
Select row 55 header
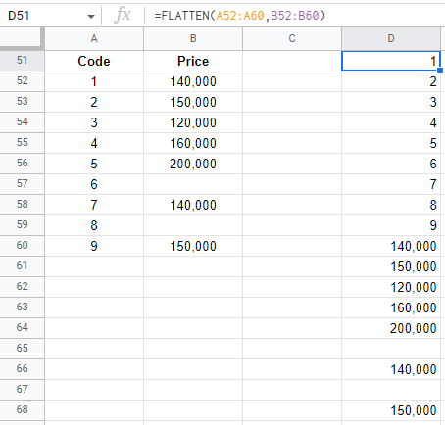[x=22, y=143]
